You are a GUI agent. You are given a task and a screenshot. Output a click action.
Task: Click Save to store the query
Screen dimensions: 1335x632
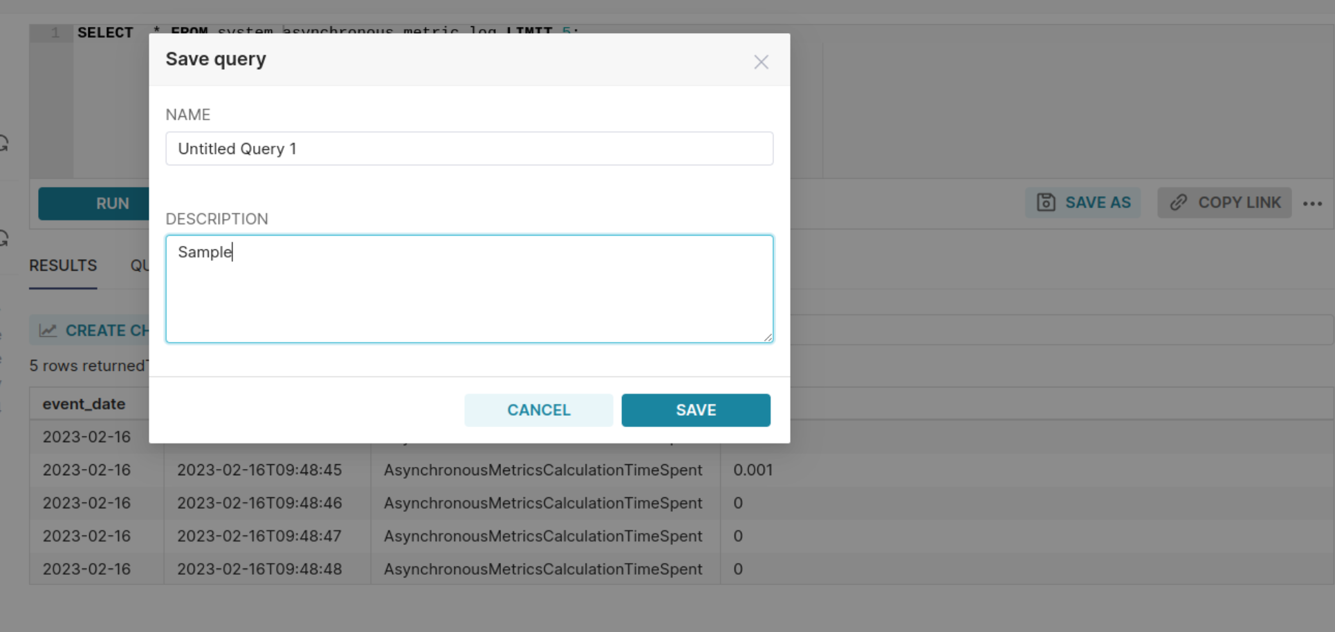(x=695, y=410)
